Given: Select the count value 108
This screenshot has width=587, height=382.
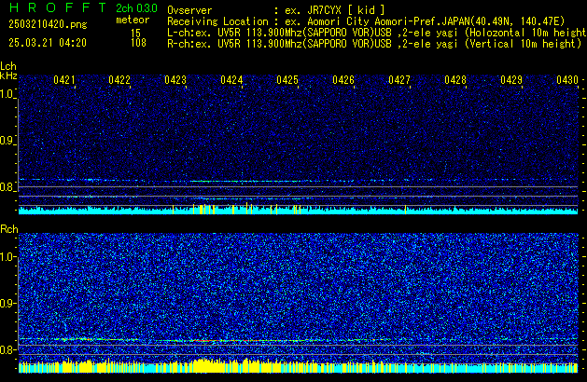Looking at the screenshot, I should point(138,43).
